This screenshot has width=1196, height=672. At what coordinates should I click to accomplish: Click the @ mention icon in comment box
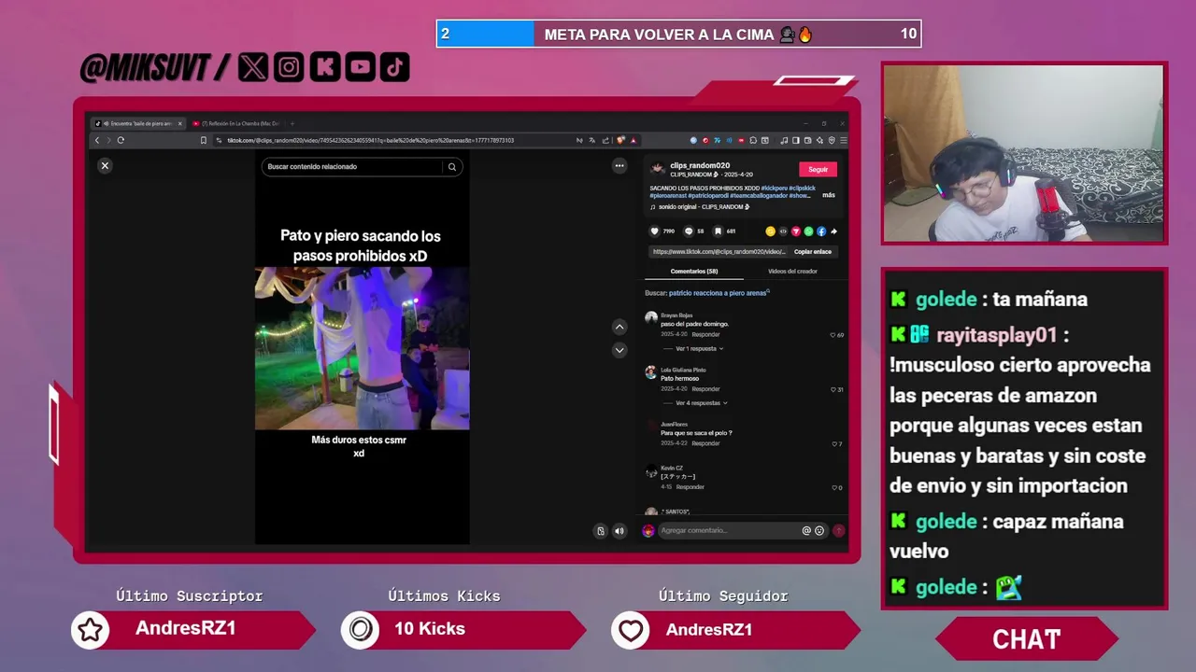[806, 530]
